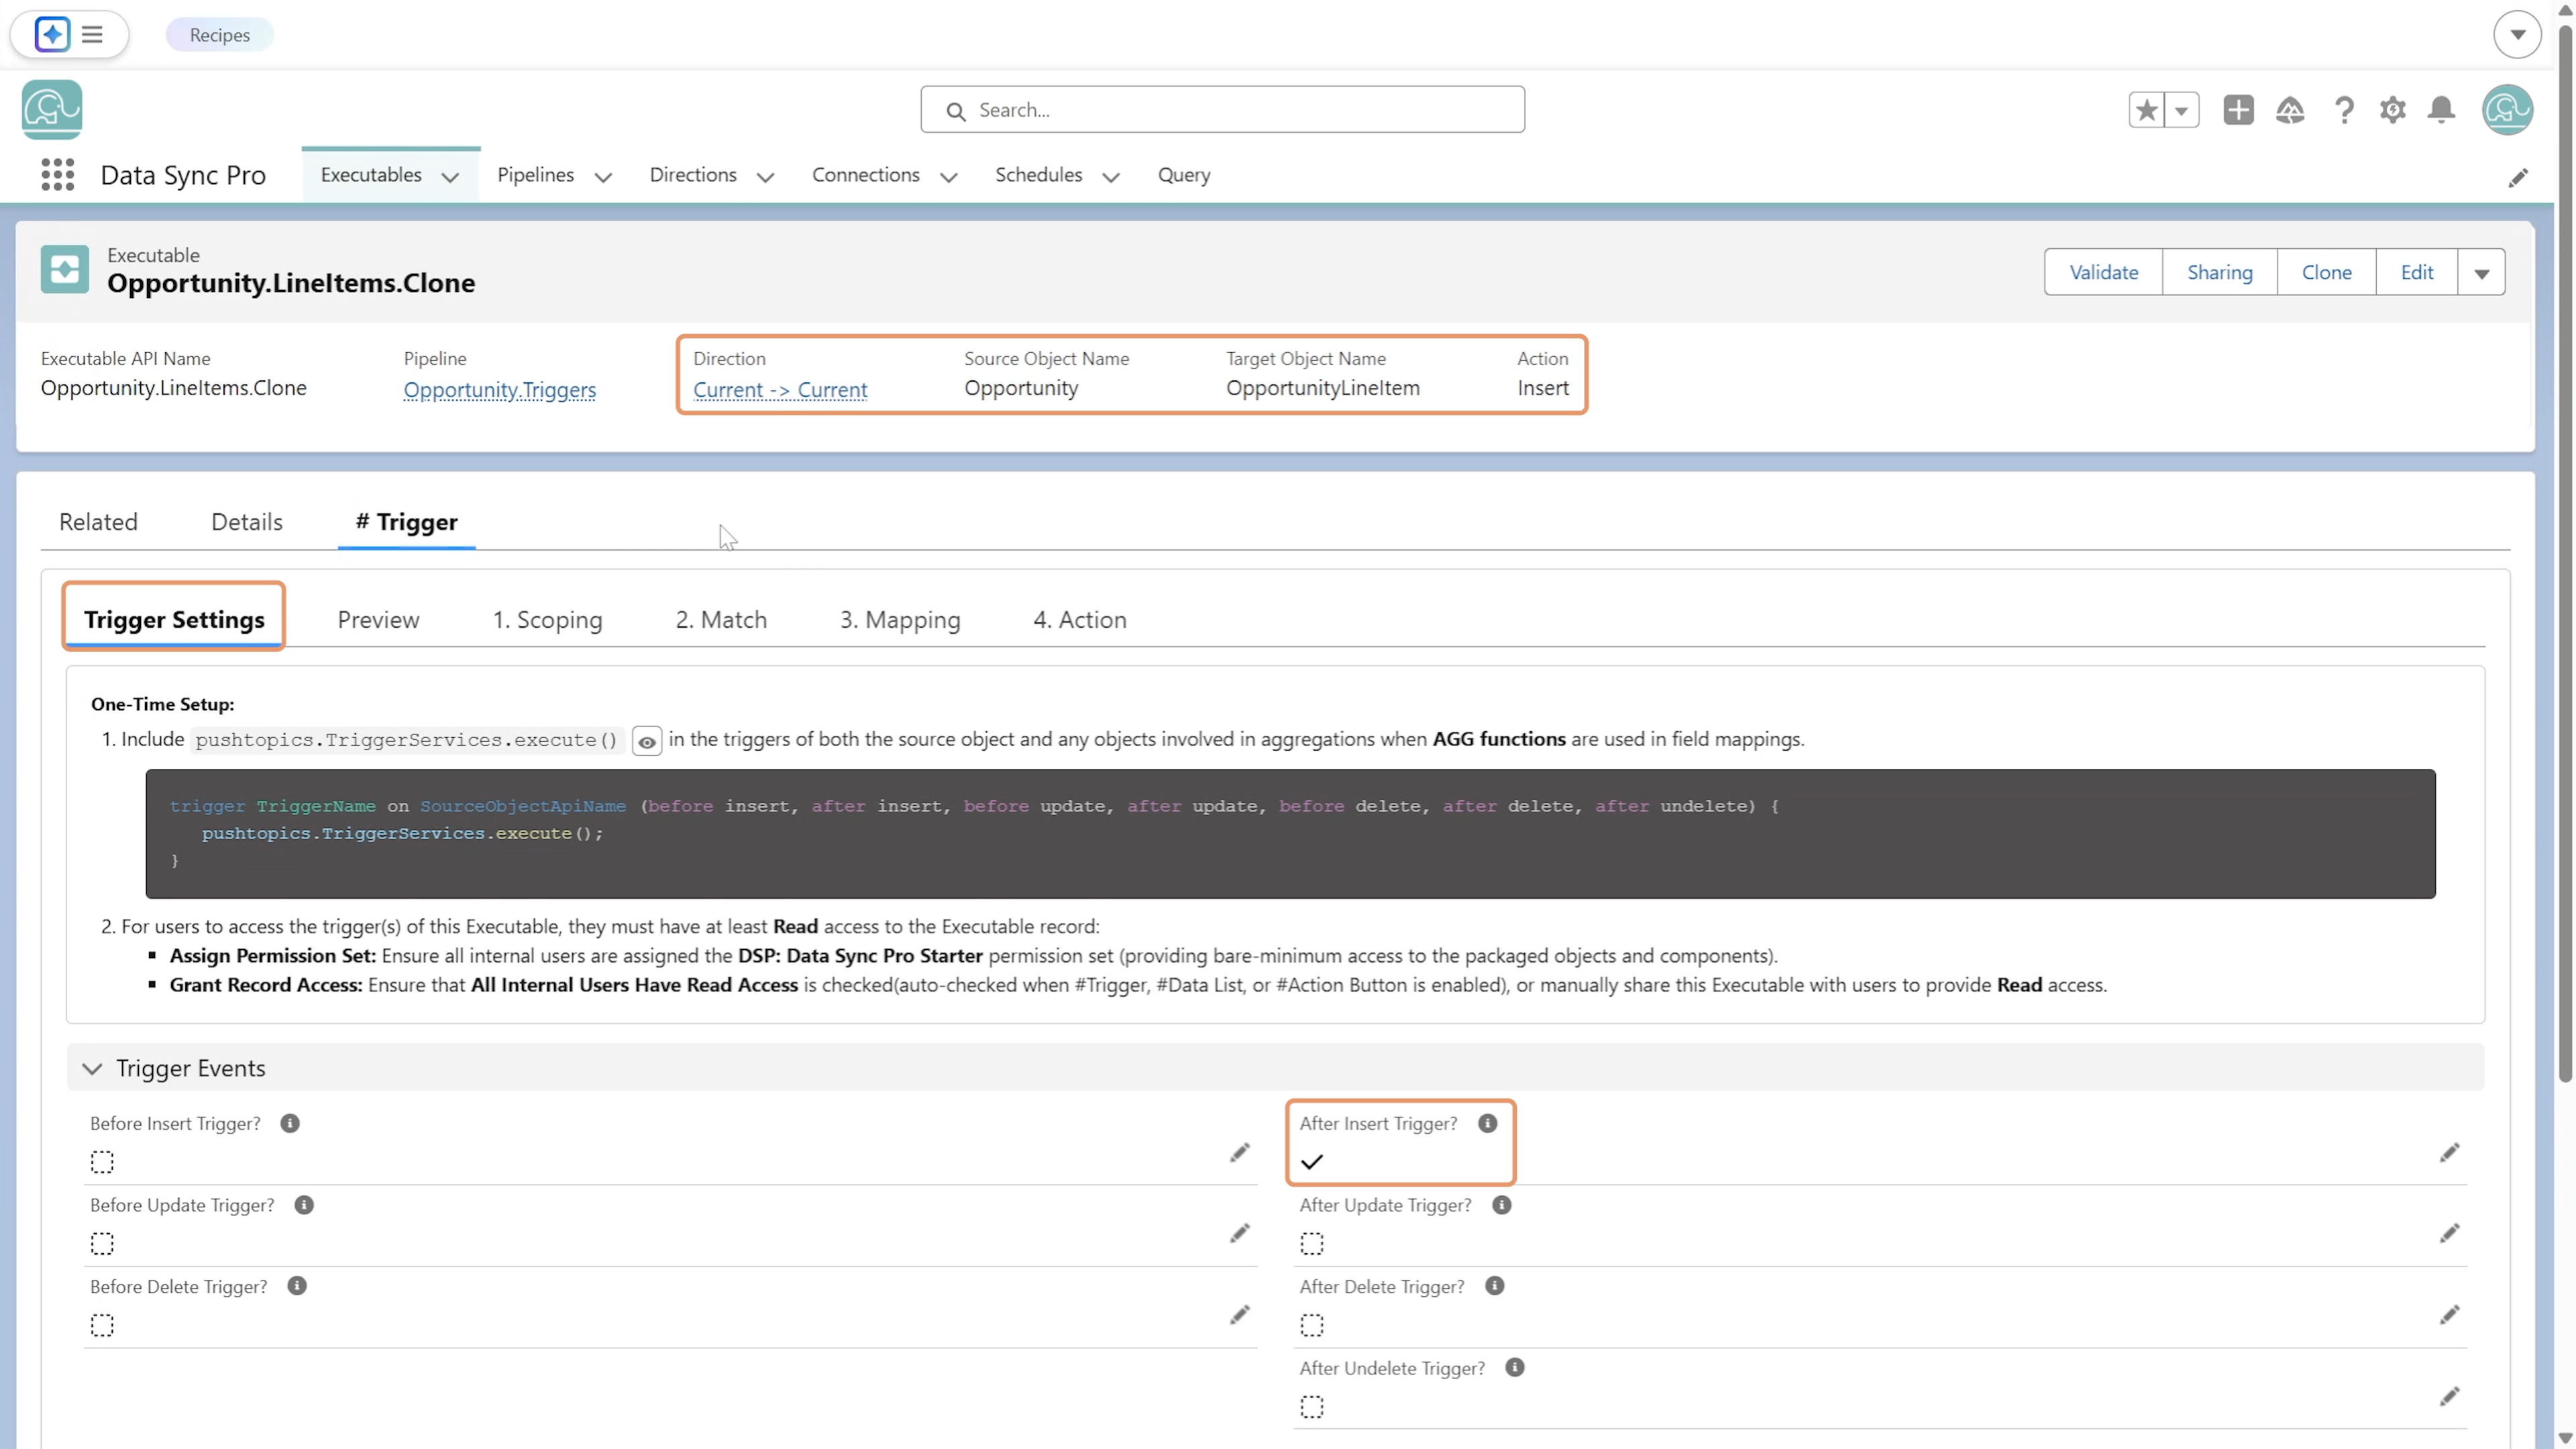Screen dimensions: 2576x1449
Task: Open more actions dropdown next to Edit
Action: 2482,272
